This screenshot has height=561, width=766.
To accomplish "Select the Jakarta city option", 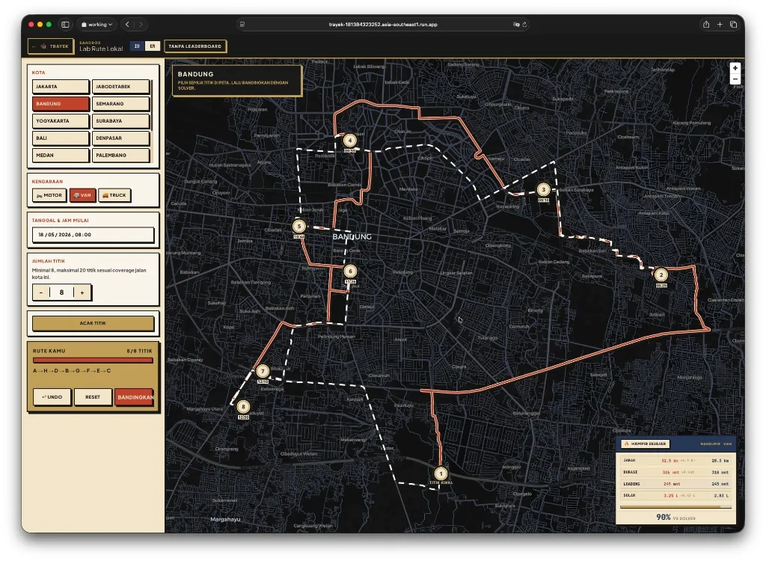I will (x=61, y=87).
